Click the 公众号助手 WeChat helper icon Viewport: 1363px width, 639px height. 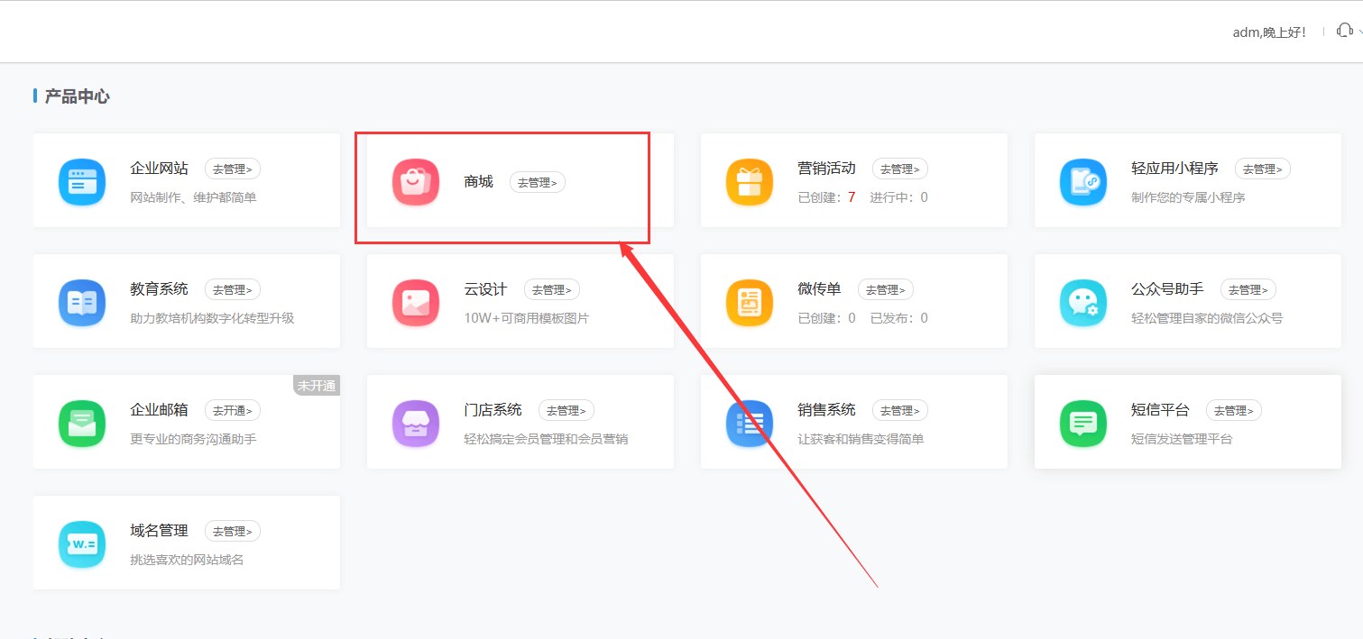tap(1083, 301)
